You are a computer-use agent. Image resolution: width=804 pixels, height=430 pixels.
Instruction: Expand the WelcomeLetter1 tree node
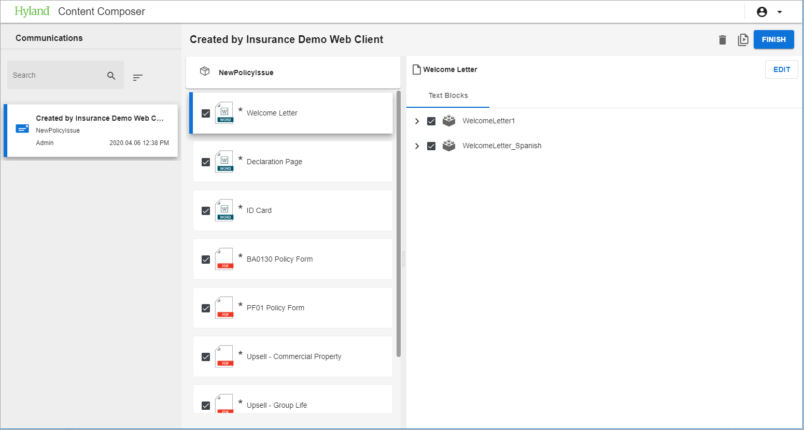click(417, 121)
